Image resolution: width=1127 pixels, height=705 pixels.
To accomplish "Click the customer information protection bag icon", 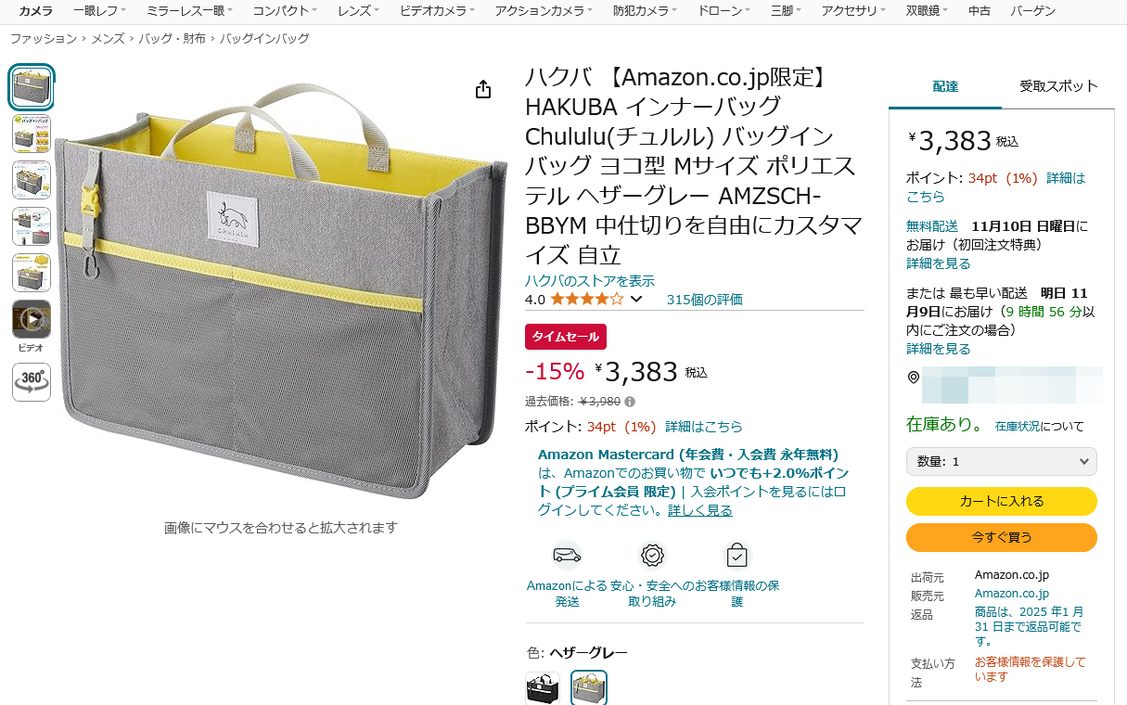I will pyautogui.click(x=736, y=556).
